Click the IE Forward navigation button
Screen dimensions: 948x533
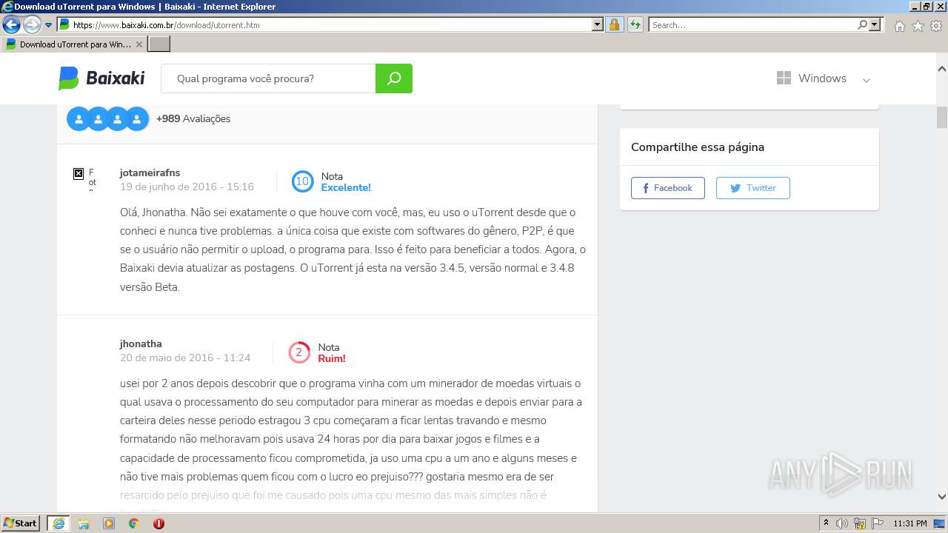click(32, 24)
